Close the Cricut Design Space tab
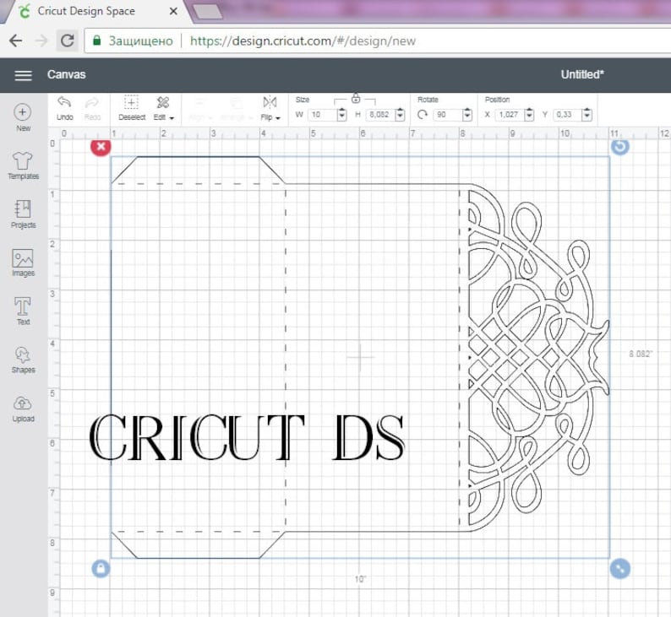Image resolution: width=671 pixels, height=617 pixels. (173, 12)
